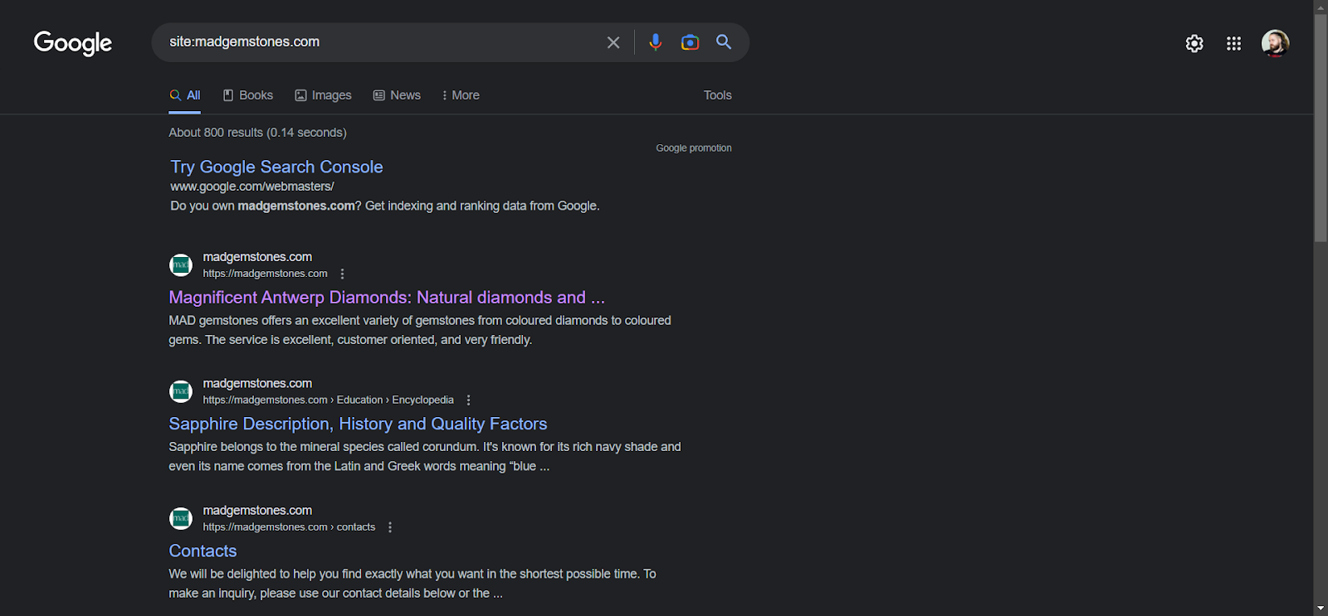Open three-dot menu for contacts result
Screen dimensions: 1328x616
[389, 526]
